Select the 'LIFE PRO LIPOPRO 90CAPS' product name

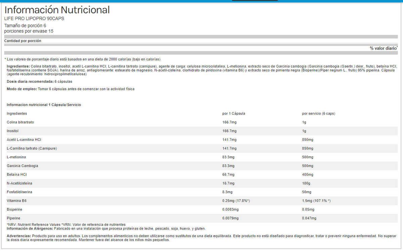coord(34,18)
